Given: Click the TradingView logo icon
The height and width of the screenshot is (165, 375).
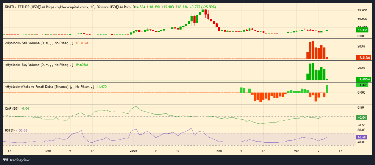Looking at the screenshot, I should tap(6, 160).
